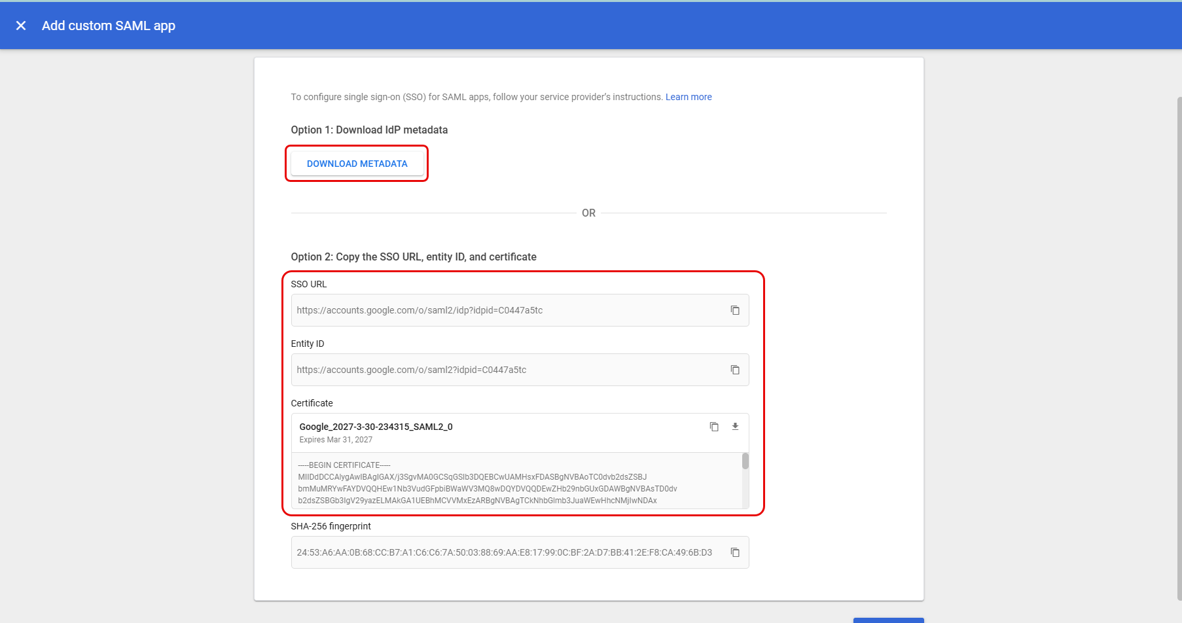Click the Option 1 Download IdP metadata heading
This screenshot has width=1182, height=623.
[369, 130]
